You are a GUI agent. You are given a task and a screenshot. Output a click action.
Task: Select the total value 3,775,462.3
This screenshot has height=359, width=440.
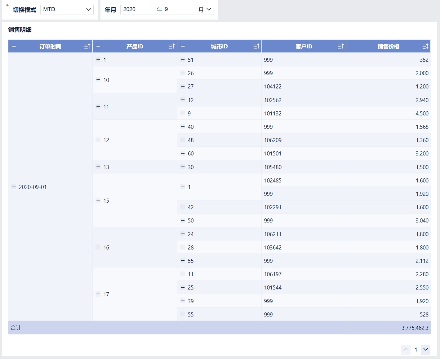pos(415,328)
